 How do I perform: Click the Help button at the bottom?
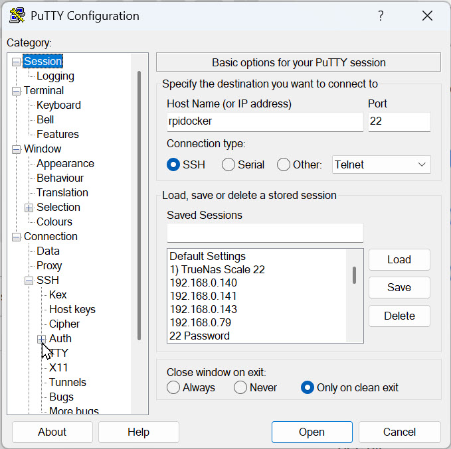139,432
